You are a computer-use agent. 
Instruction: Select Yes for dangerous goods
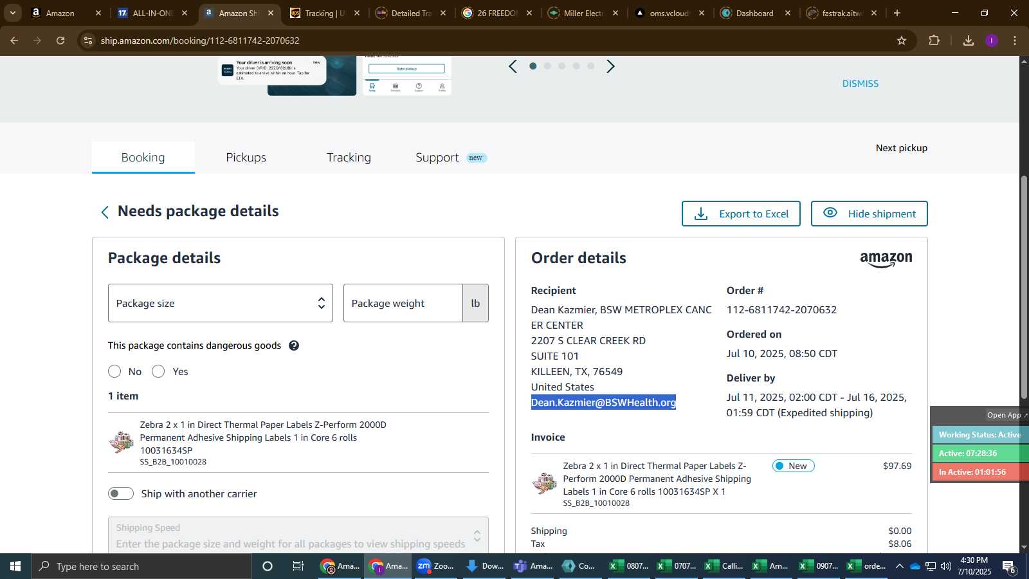(x=158, y=371)
